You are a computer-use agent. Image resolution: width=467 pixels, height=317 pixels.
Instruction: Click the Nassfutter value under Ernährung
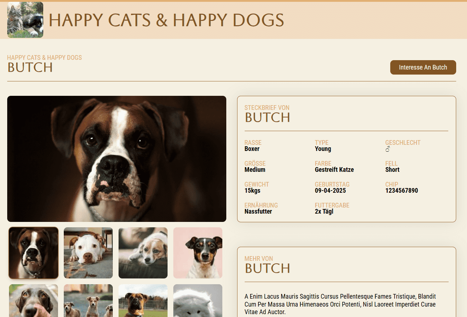click(x=258, y=211)
